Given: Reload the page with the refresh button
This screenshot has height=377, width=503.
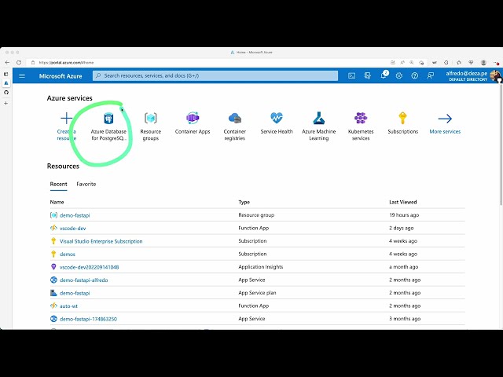Looking at the screenshot, I should 19,63.
